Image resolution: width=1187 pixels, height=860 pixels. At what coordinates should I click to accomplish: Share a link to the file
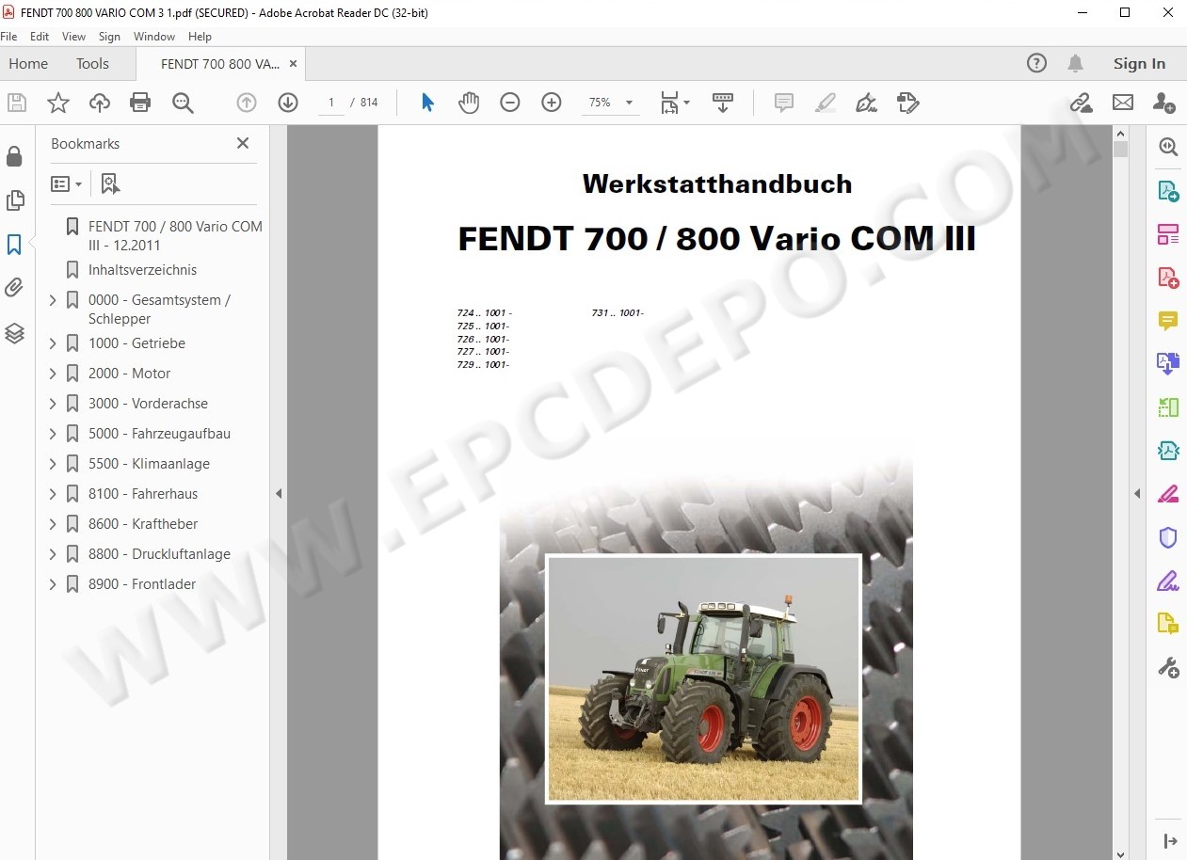point(1082,103)
